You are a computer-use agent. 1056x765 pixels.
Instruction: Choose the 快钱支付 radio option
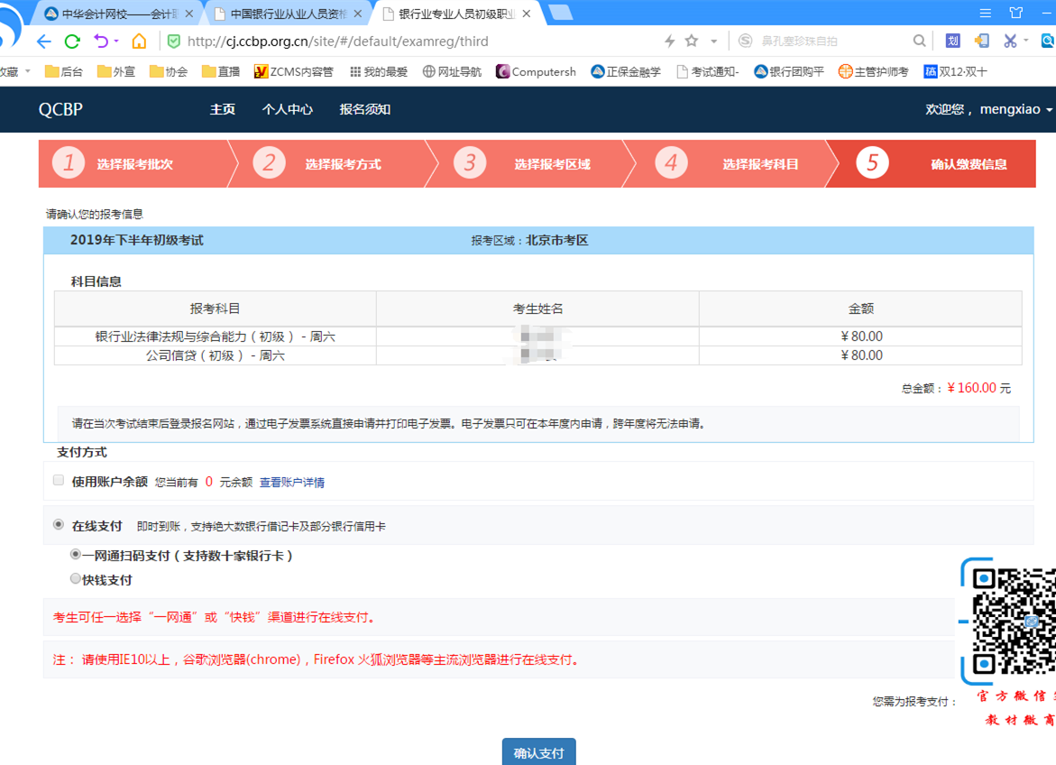[76, 579]
